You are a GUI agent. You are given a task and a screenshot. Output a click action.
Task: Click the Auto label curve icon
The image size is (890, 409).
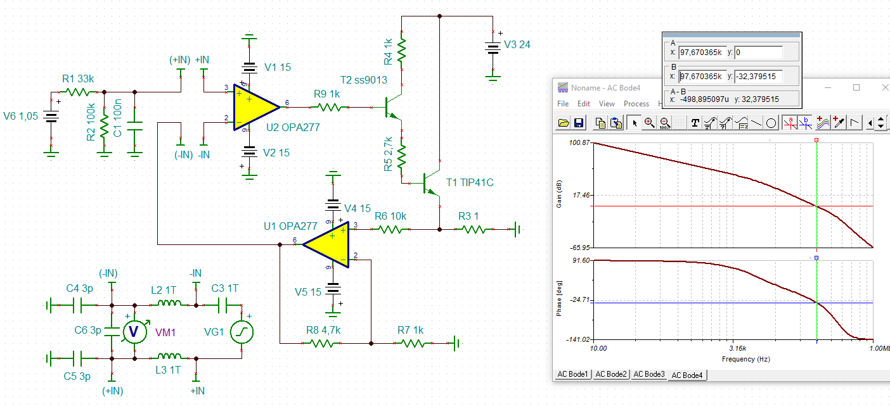tap(711, 123)
